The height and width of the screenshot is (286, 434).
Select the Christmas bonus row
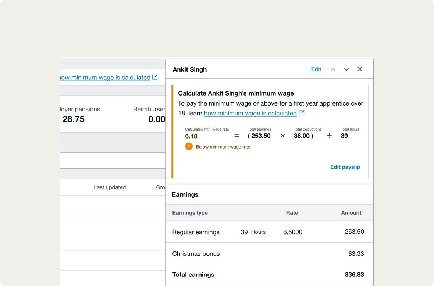196,254
